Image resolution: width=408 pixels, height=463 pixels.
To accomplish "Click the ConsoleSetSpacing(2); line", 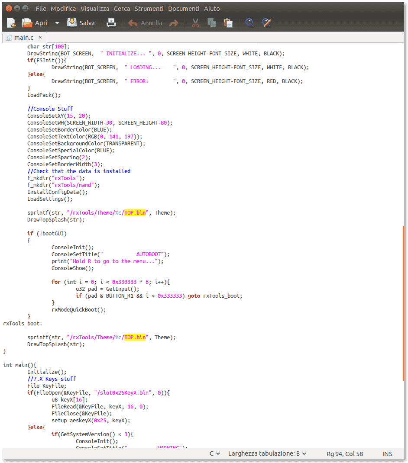I will [x=59, y=158].
